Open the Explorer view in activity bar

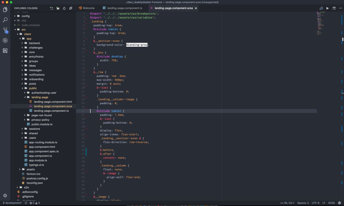click(x=5, y=10)
